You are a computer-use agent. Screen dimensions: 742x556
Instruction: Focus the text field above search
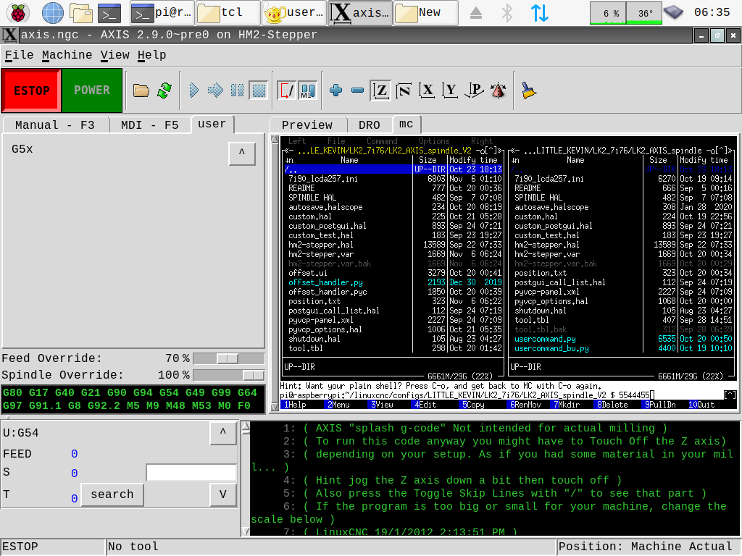pyautogui.click(x=191, y=472)
